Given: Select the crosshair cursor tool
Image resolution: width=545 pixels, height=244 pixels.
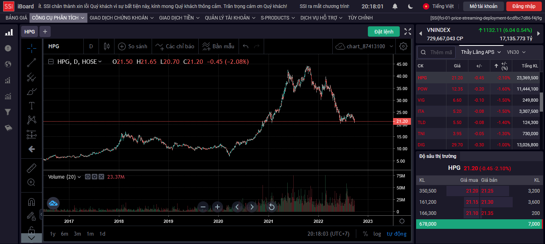Looking at the screenshot, I should pyautogui.click(x=32, y=48).
